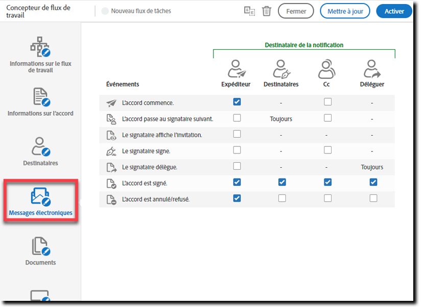The width and height of the screenshot is (424, 307).
Task: Check Destinataires for accord annulé/refusé
Action: click(x=282, y=199)
